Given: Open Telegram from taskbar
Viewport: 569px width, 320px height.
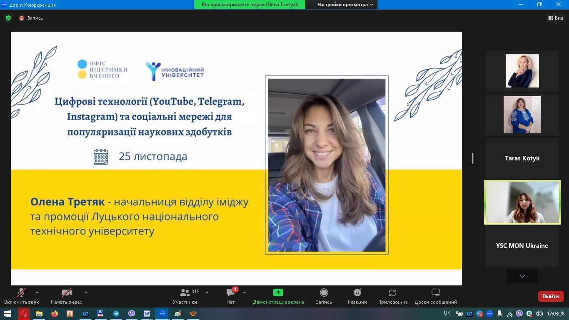Looking at the screenshot, I should click(116, 314).
